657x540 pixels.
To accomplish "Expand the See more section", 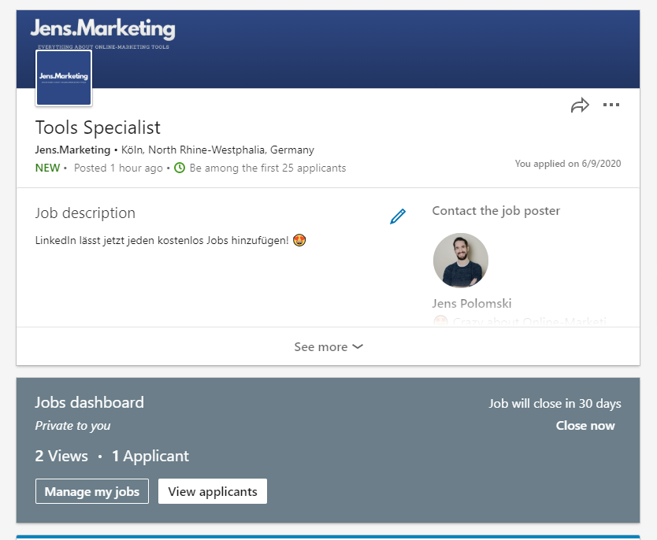I will [328, 346].
